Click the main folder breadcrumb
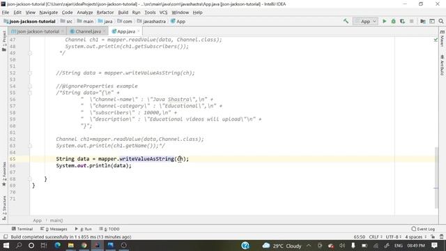Screen dimensions: 446x251 pos(85,22)
